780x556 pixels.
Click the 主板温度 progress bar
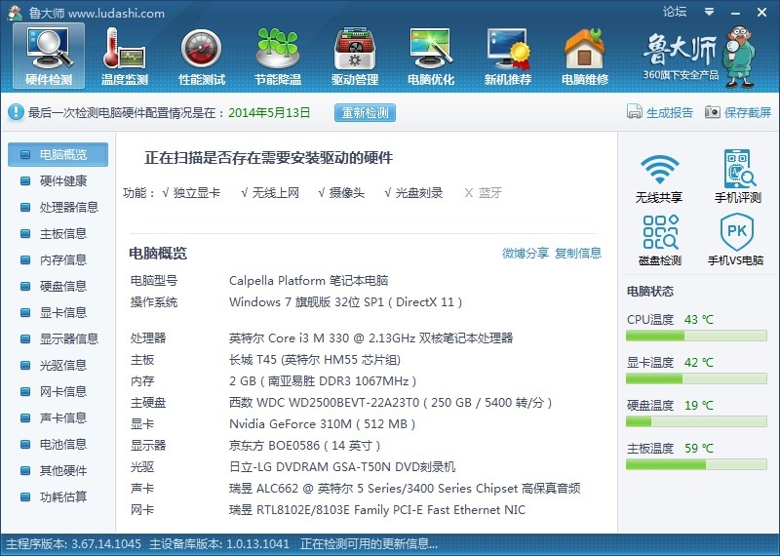coord(696,464)
